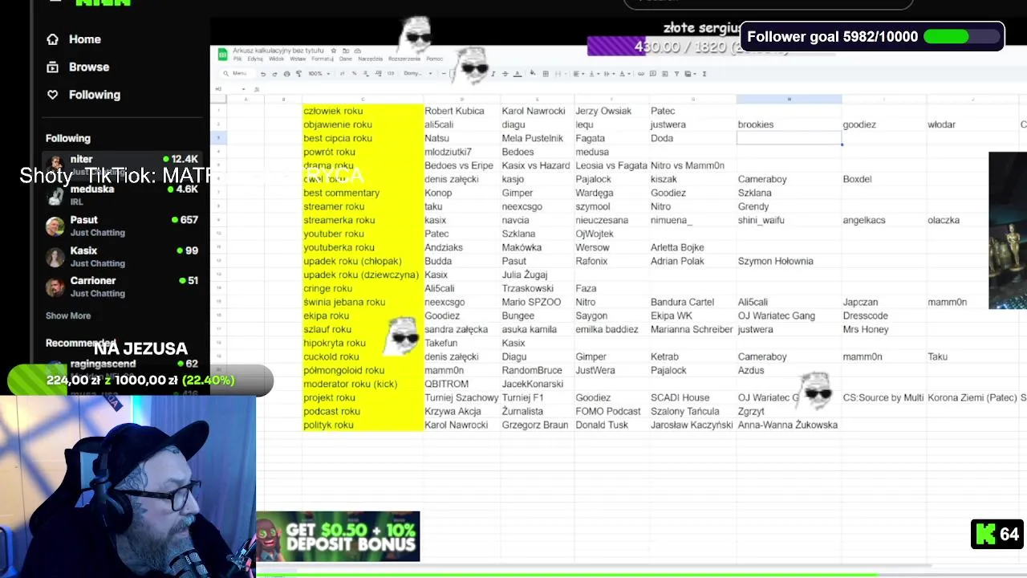Open the Narzędzia menu

[x=370, y=59]
